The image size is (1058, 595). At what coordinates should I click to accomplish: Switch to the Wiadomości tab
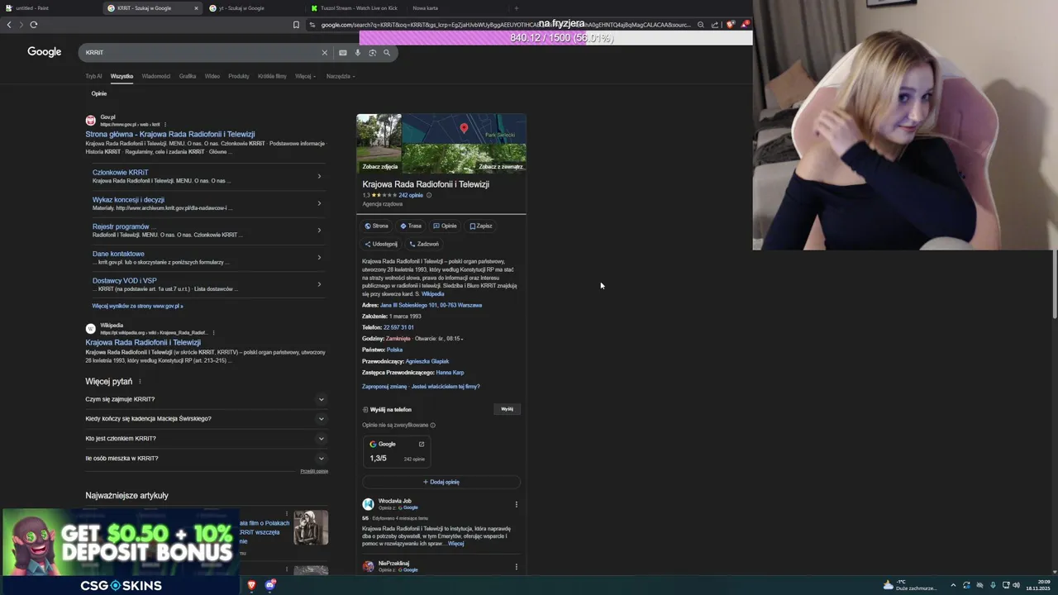(x=155, y=76)
